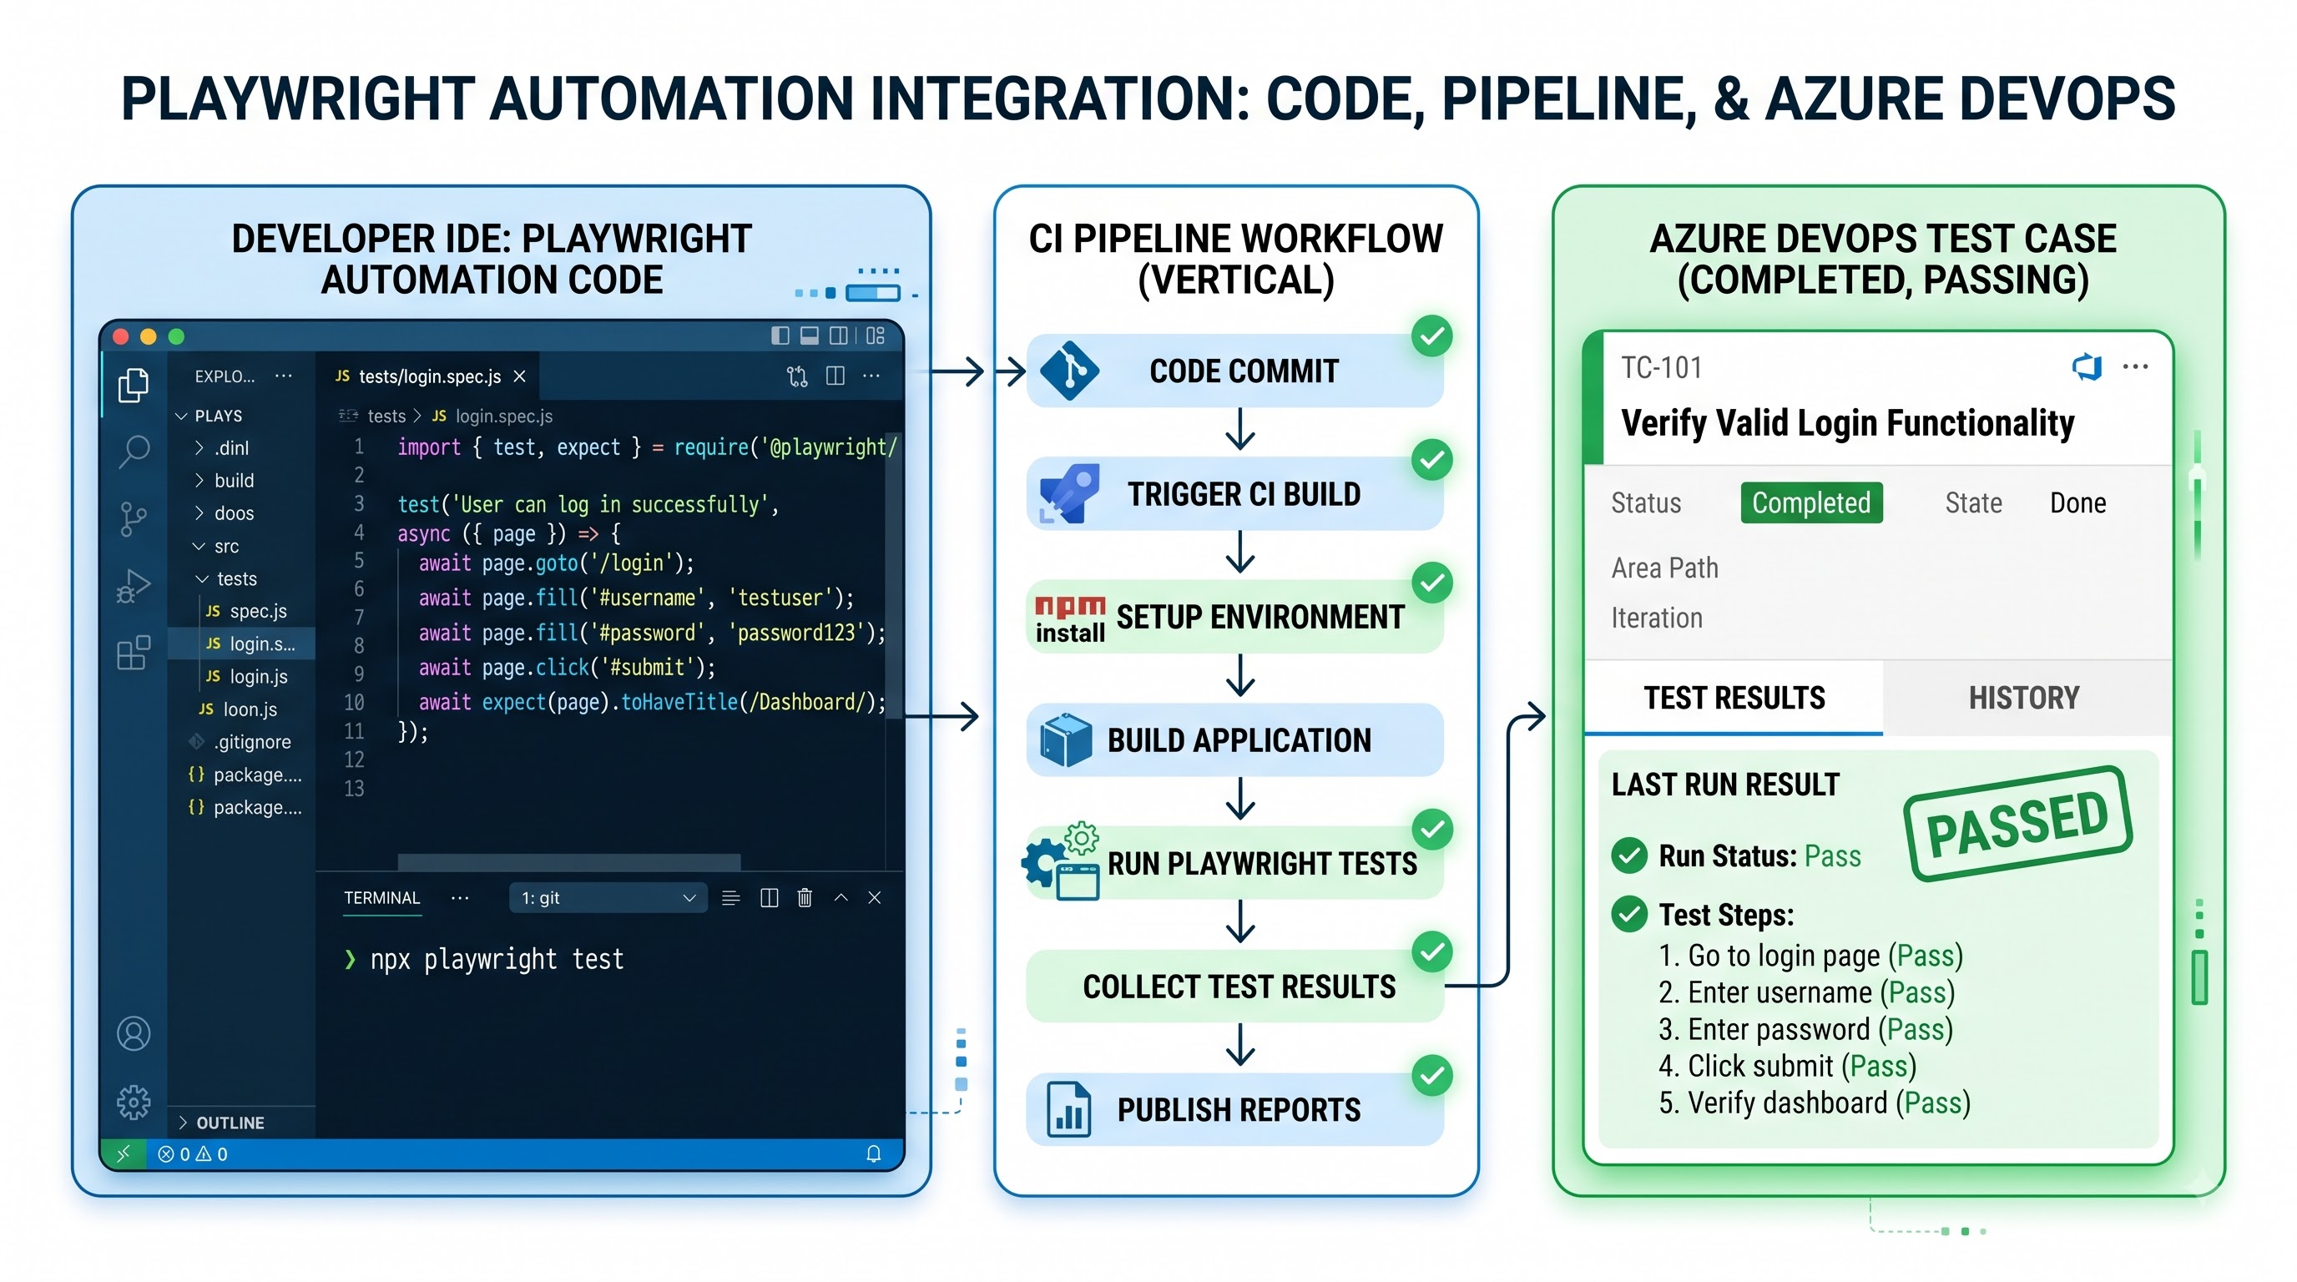
Task: Click the green check on Code Commit step
Action: [1432, 336]
